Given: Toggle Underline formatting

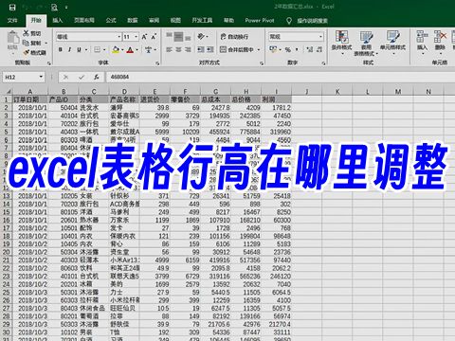Looking at the screenshot, I should (x=79, y=49).
